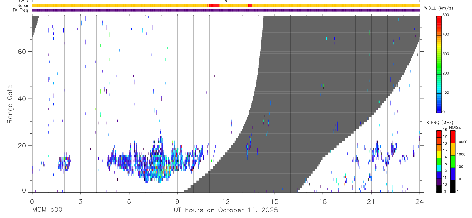Click the NOISE color scale bar
The image size is (472, 218).
tap(453, 161)
